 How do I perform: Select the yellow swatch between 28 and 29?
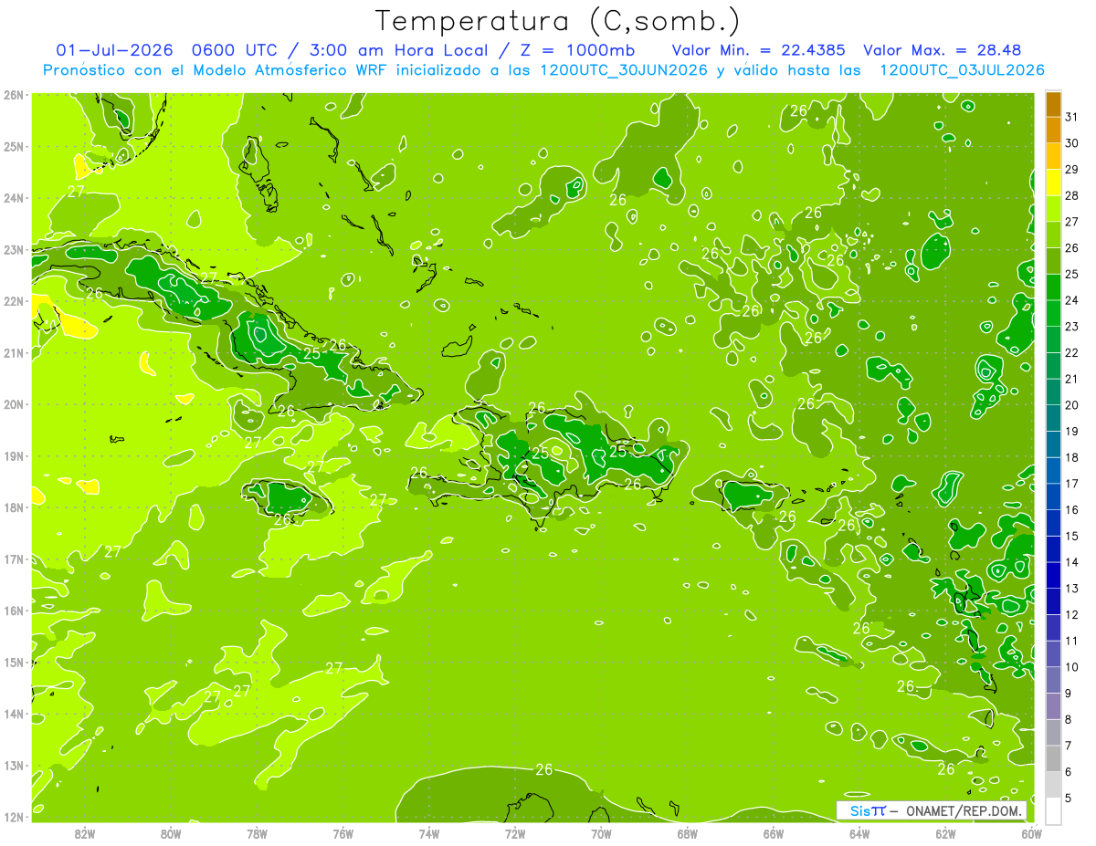click(1053, 183)
